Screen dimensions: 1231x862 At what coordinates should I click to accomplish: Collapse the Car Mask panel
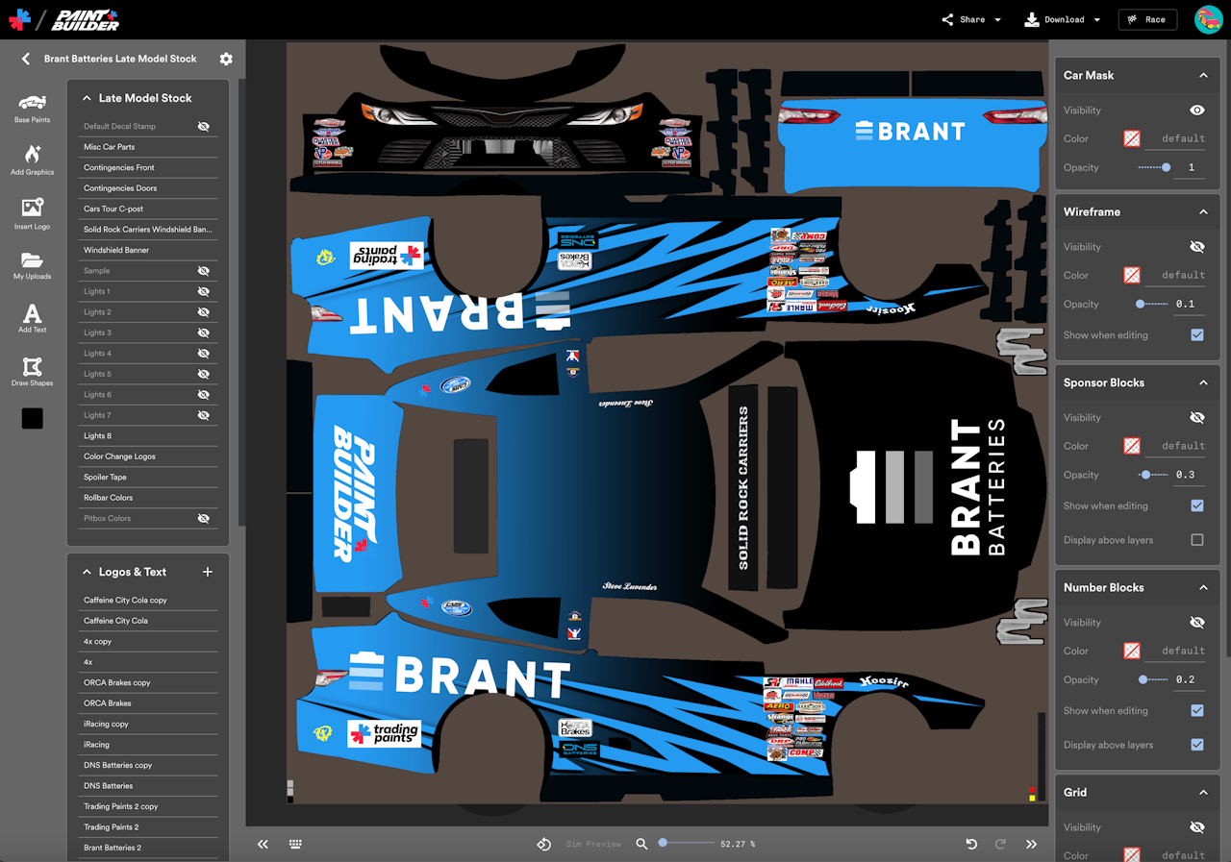[1203, 75]
